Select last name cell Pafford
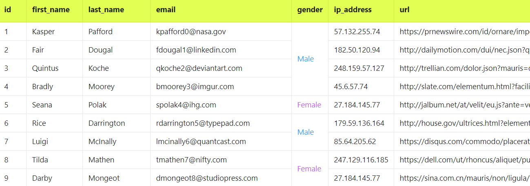 pos(117,31)
